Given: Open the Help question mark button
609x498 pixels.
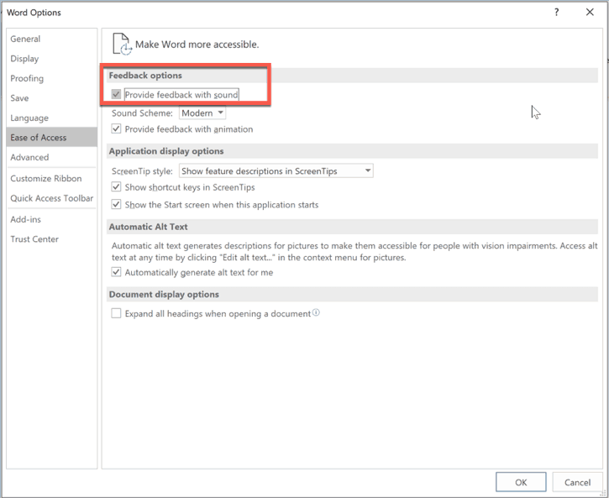Looking at the screenshot, I should tap(557, 13).
